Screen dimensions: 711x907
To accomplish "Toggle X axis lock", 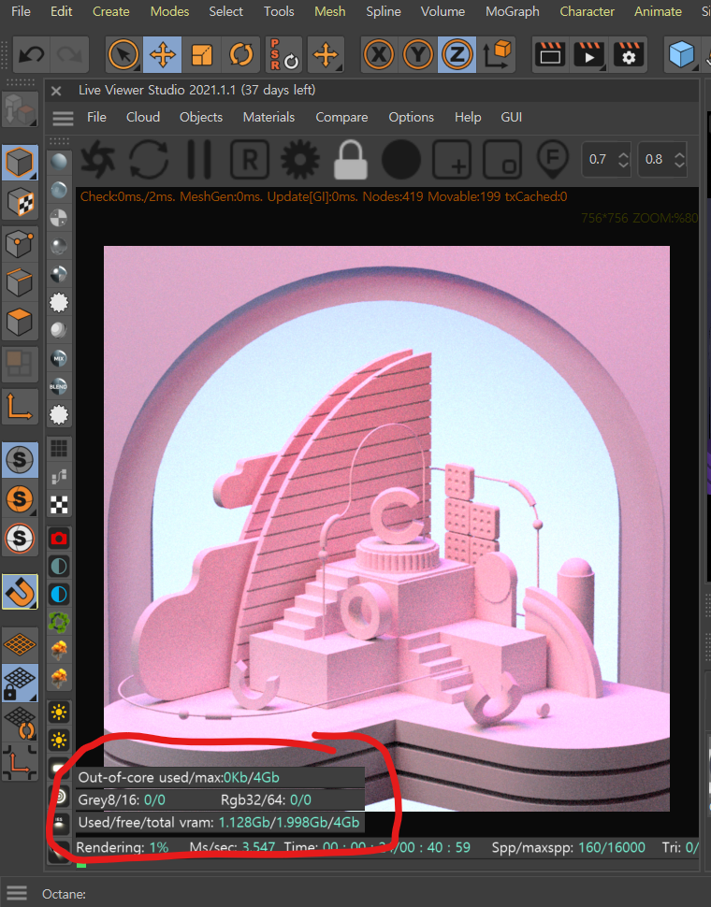I will click(x=378, y=54).
